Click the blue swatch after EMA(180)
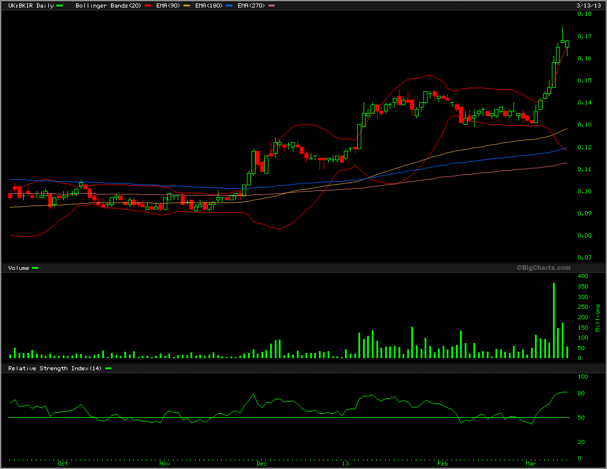This screenshot has height=469, width=607. point(229,5)
